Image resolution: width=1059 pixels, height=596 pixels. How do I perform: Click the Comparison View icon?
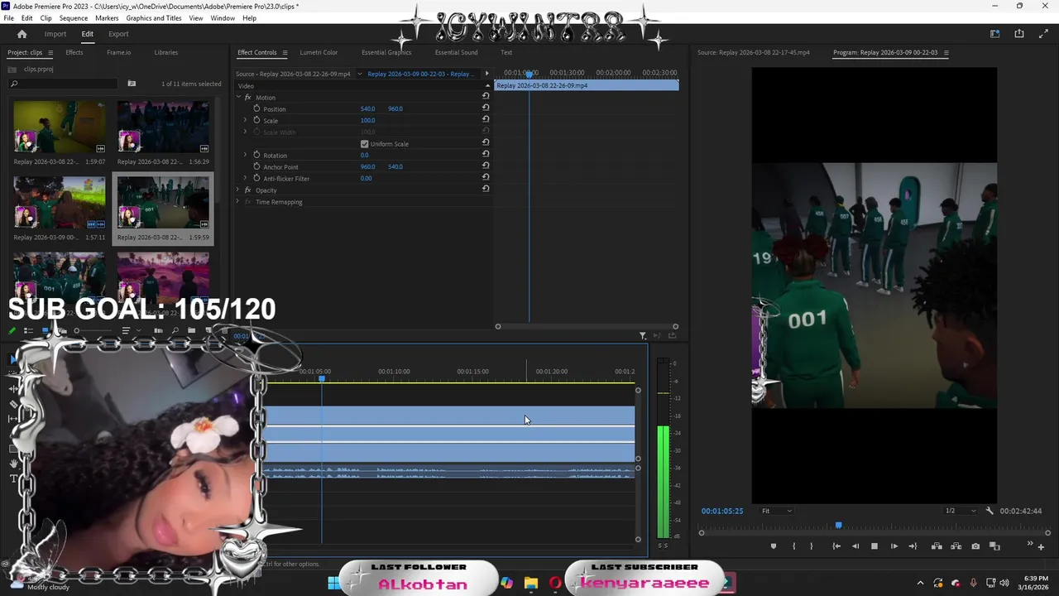995,546
